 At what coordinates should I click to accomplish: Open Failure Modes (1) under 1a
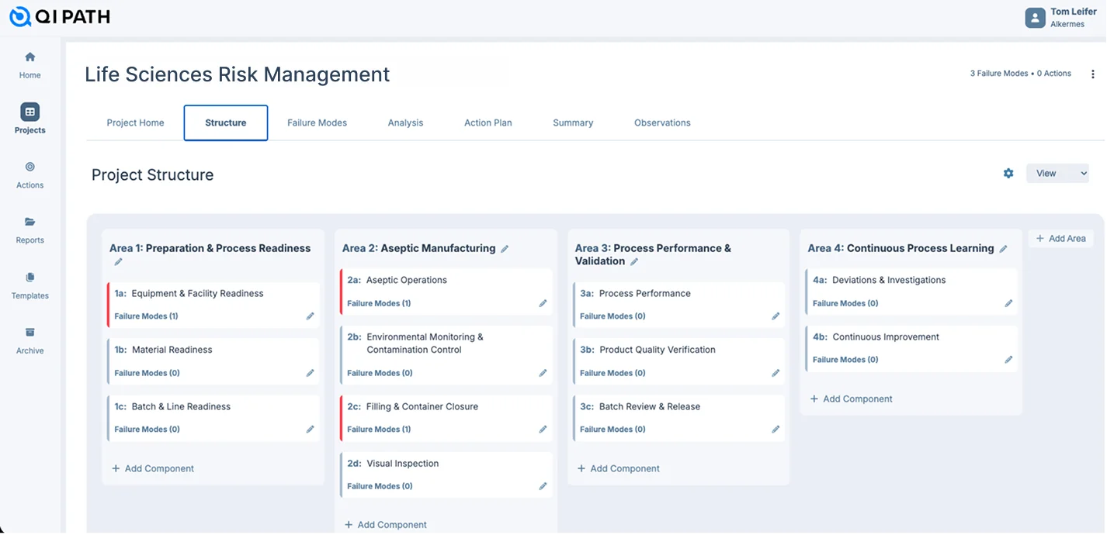147,316
